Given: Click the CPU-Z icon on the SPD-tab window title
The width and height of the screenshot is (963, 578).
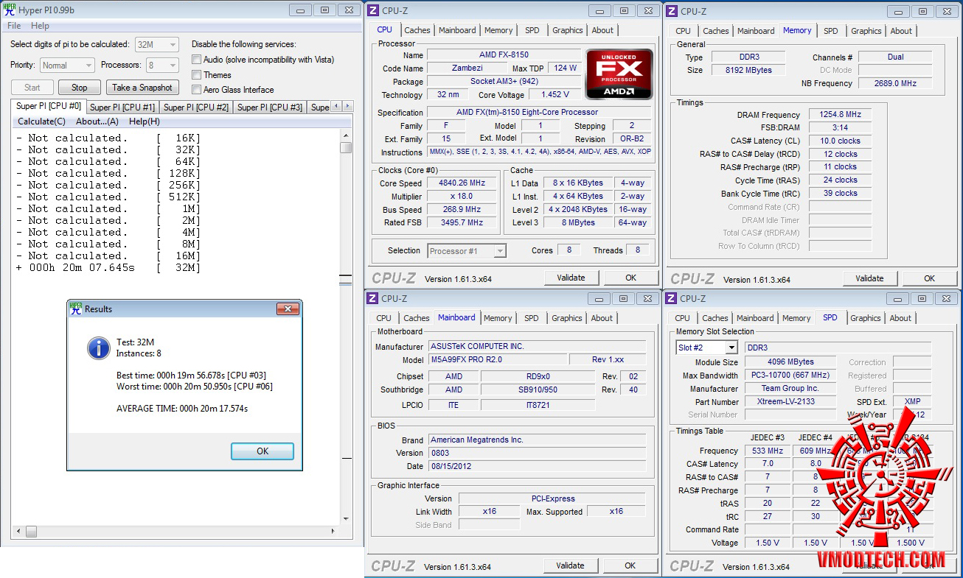Looking at the screenshot, I should click(672, 298).
